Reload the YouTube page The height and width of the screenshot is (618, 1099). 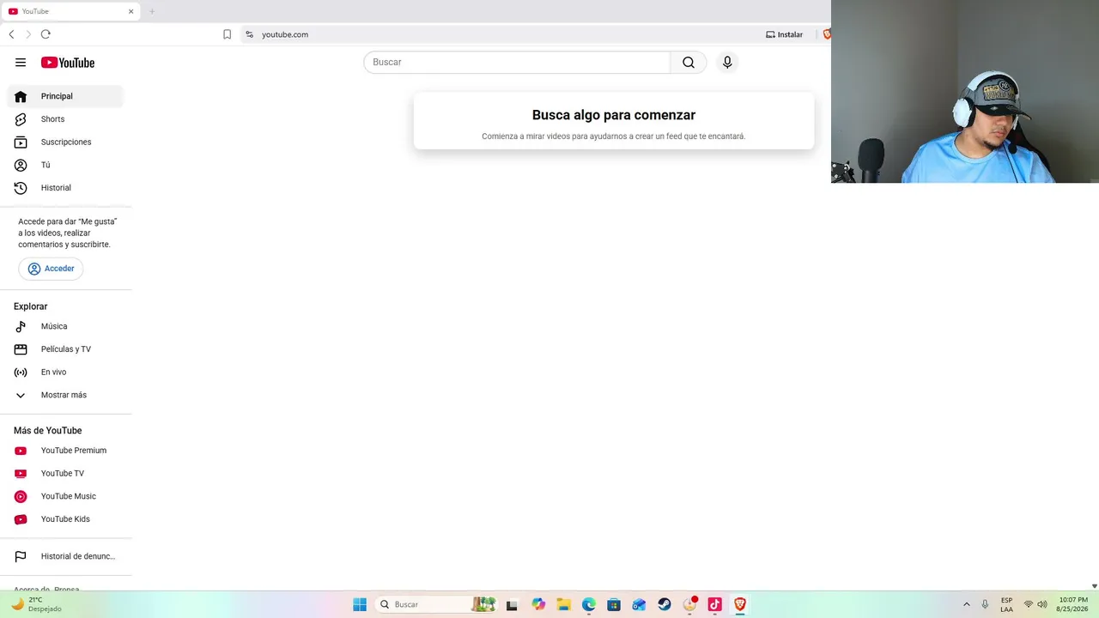click(46, 34)
